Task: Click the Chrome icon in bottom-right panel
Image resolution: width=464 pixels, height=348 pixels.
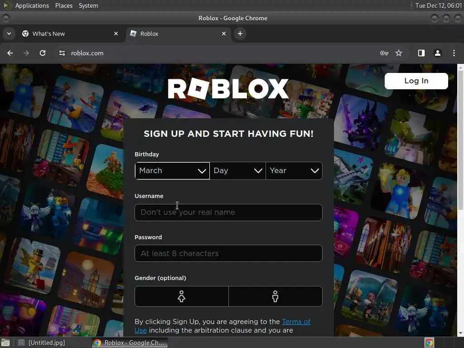Action: point(429,343)
